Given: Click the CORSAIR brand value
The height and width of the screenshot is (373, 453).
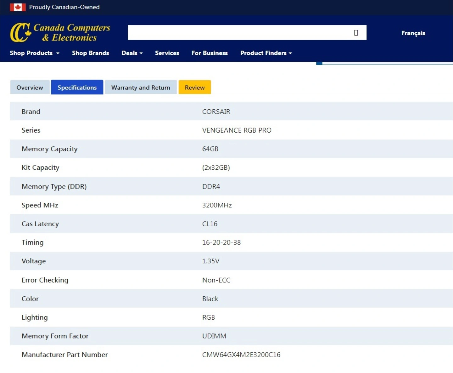Looking at the screenshot, I should click(x=216, y=112).
